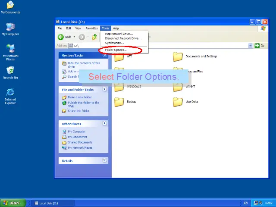Click the Start button
This screenshot has width=276, height=207.
tap(13, 203)
